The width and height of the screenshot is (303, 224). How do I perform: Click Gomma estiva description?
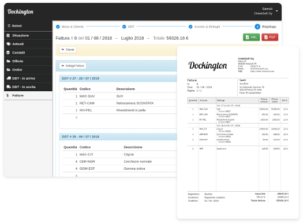(134, 169)
